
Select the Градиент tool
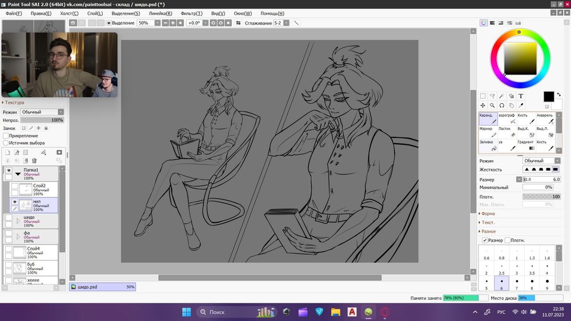click(526, 145)
